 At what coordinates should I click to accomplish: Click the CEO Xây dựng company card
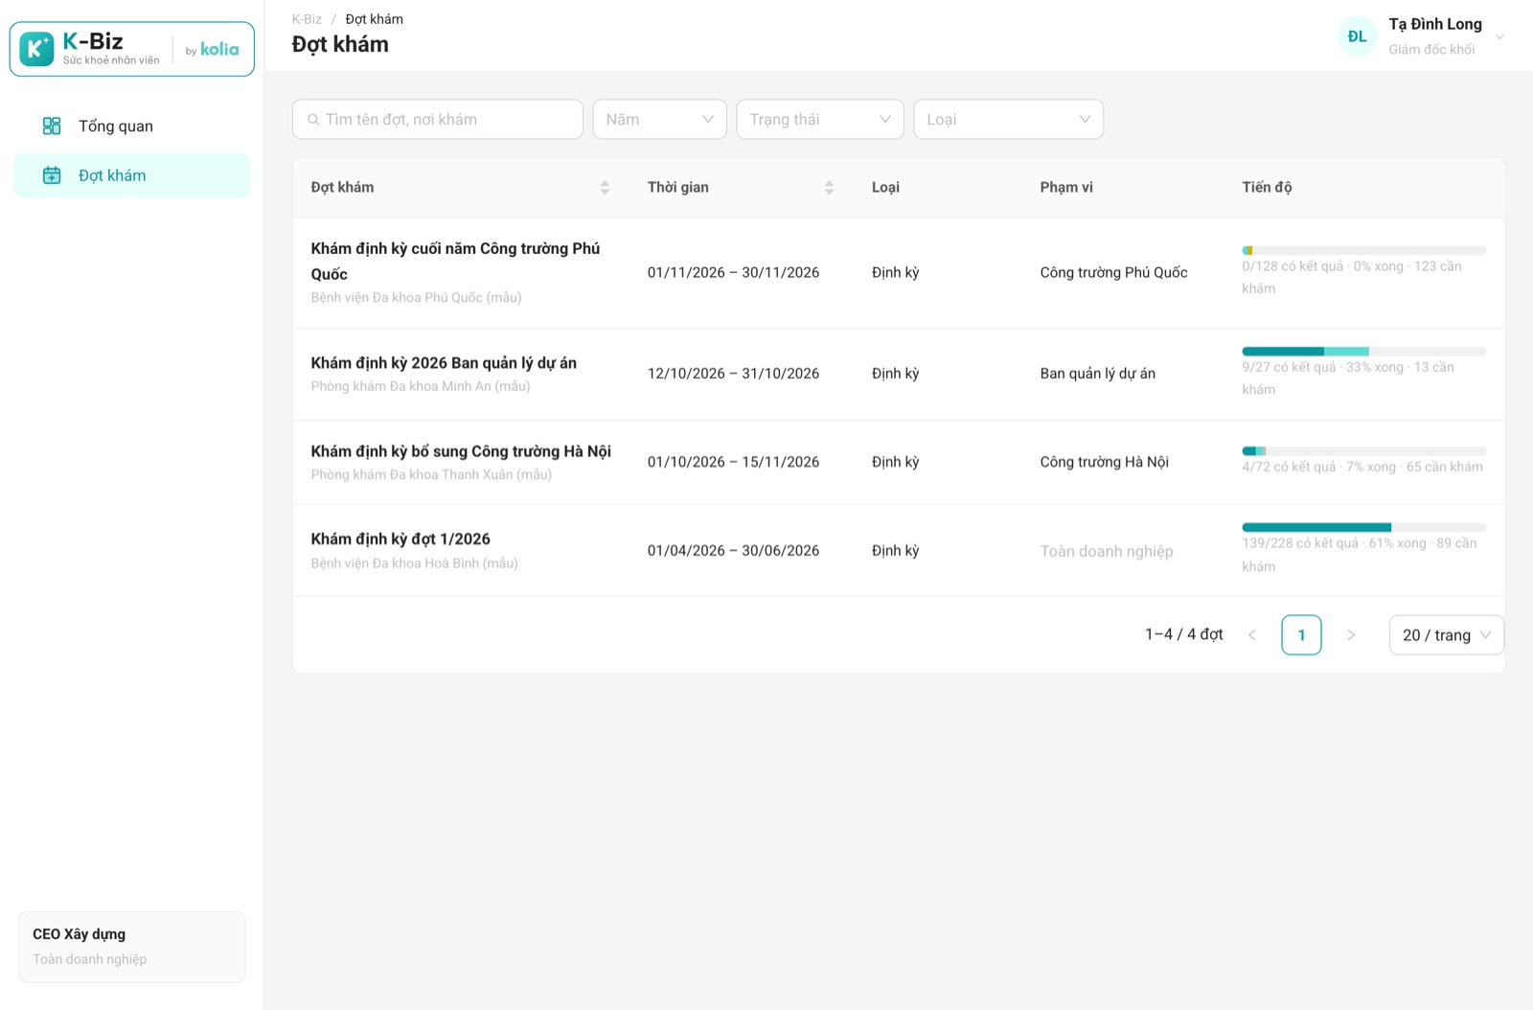coord(132,947)
